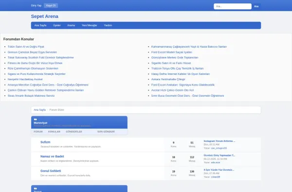Click Ana Sayfa in the breadcrumb
The width and height of the screenshot is (292, 192).
(40, 110)
